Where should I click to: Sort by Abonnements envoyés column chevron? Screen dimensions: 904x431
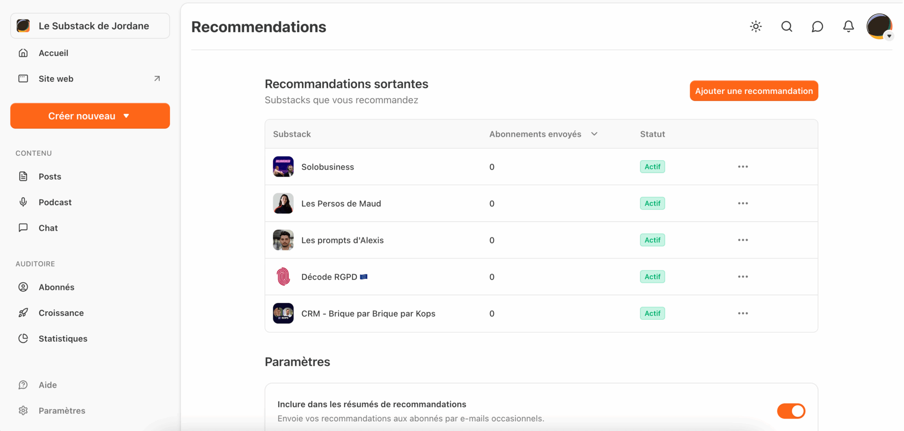[x=594, y=134]
